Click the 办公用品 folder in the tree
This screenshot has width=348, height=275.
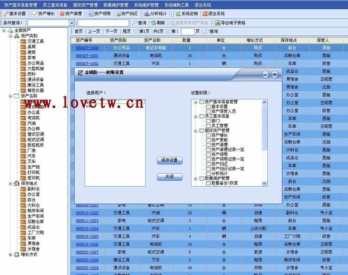(x=23, y=63)
